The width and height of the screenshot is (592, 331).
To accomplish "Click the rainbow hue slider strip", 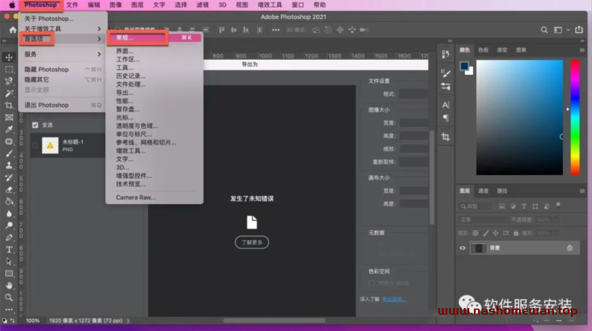I will pos(575,117).
